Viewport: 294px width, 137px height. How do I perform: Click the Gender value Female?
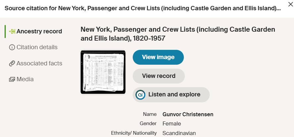[172, 124]
